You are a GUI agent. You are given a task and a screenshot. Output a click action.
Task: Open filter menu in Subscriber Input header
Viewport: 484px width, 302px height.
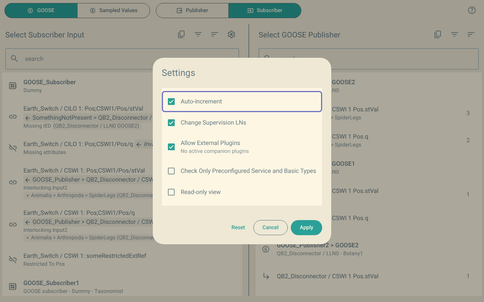point(198,34)
